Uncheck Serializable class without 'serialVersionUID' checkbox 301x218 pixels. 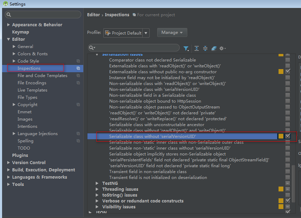coord(288,136)
